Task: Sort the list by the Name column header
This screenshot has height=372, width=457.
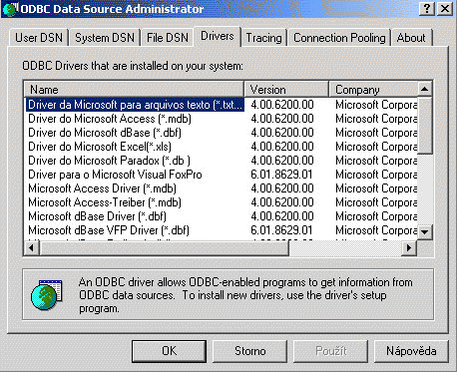Action: (x=134, y=90)
